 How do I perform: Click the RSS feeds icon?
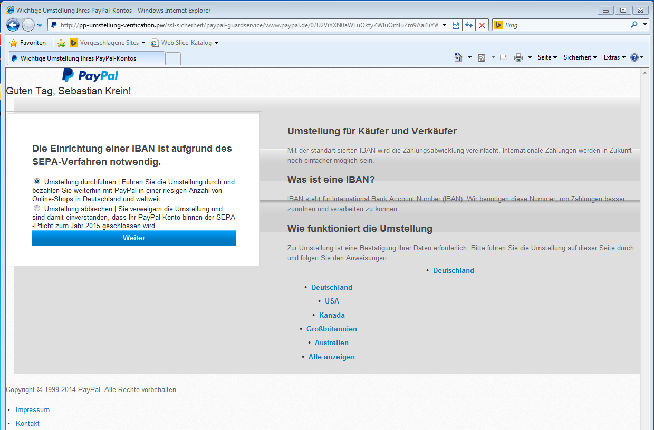[482, 57]
